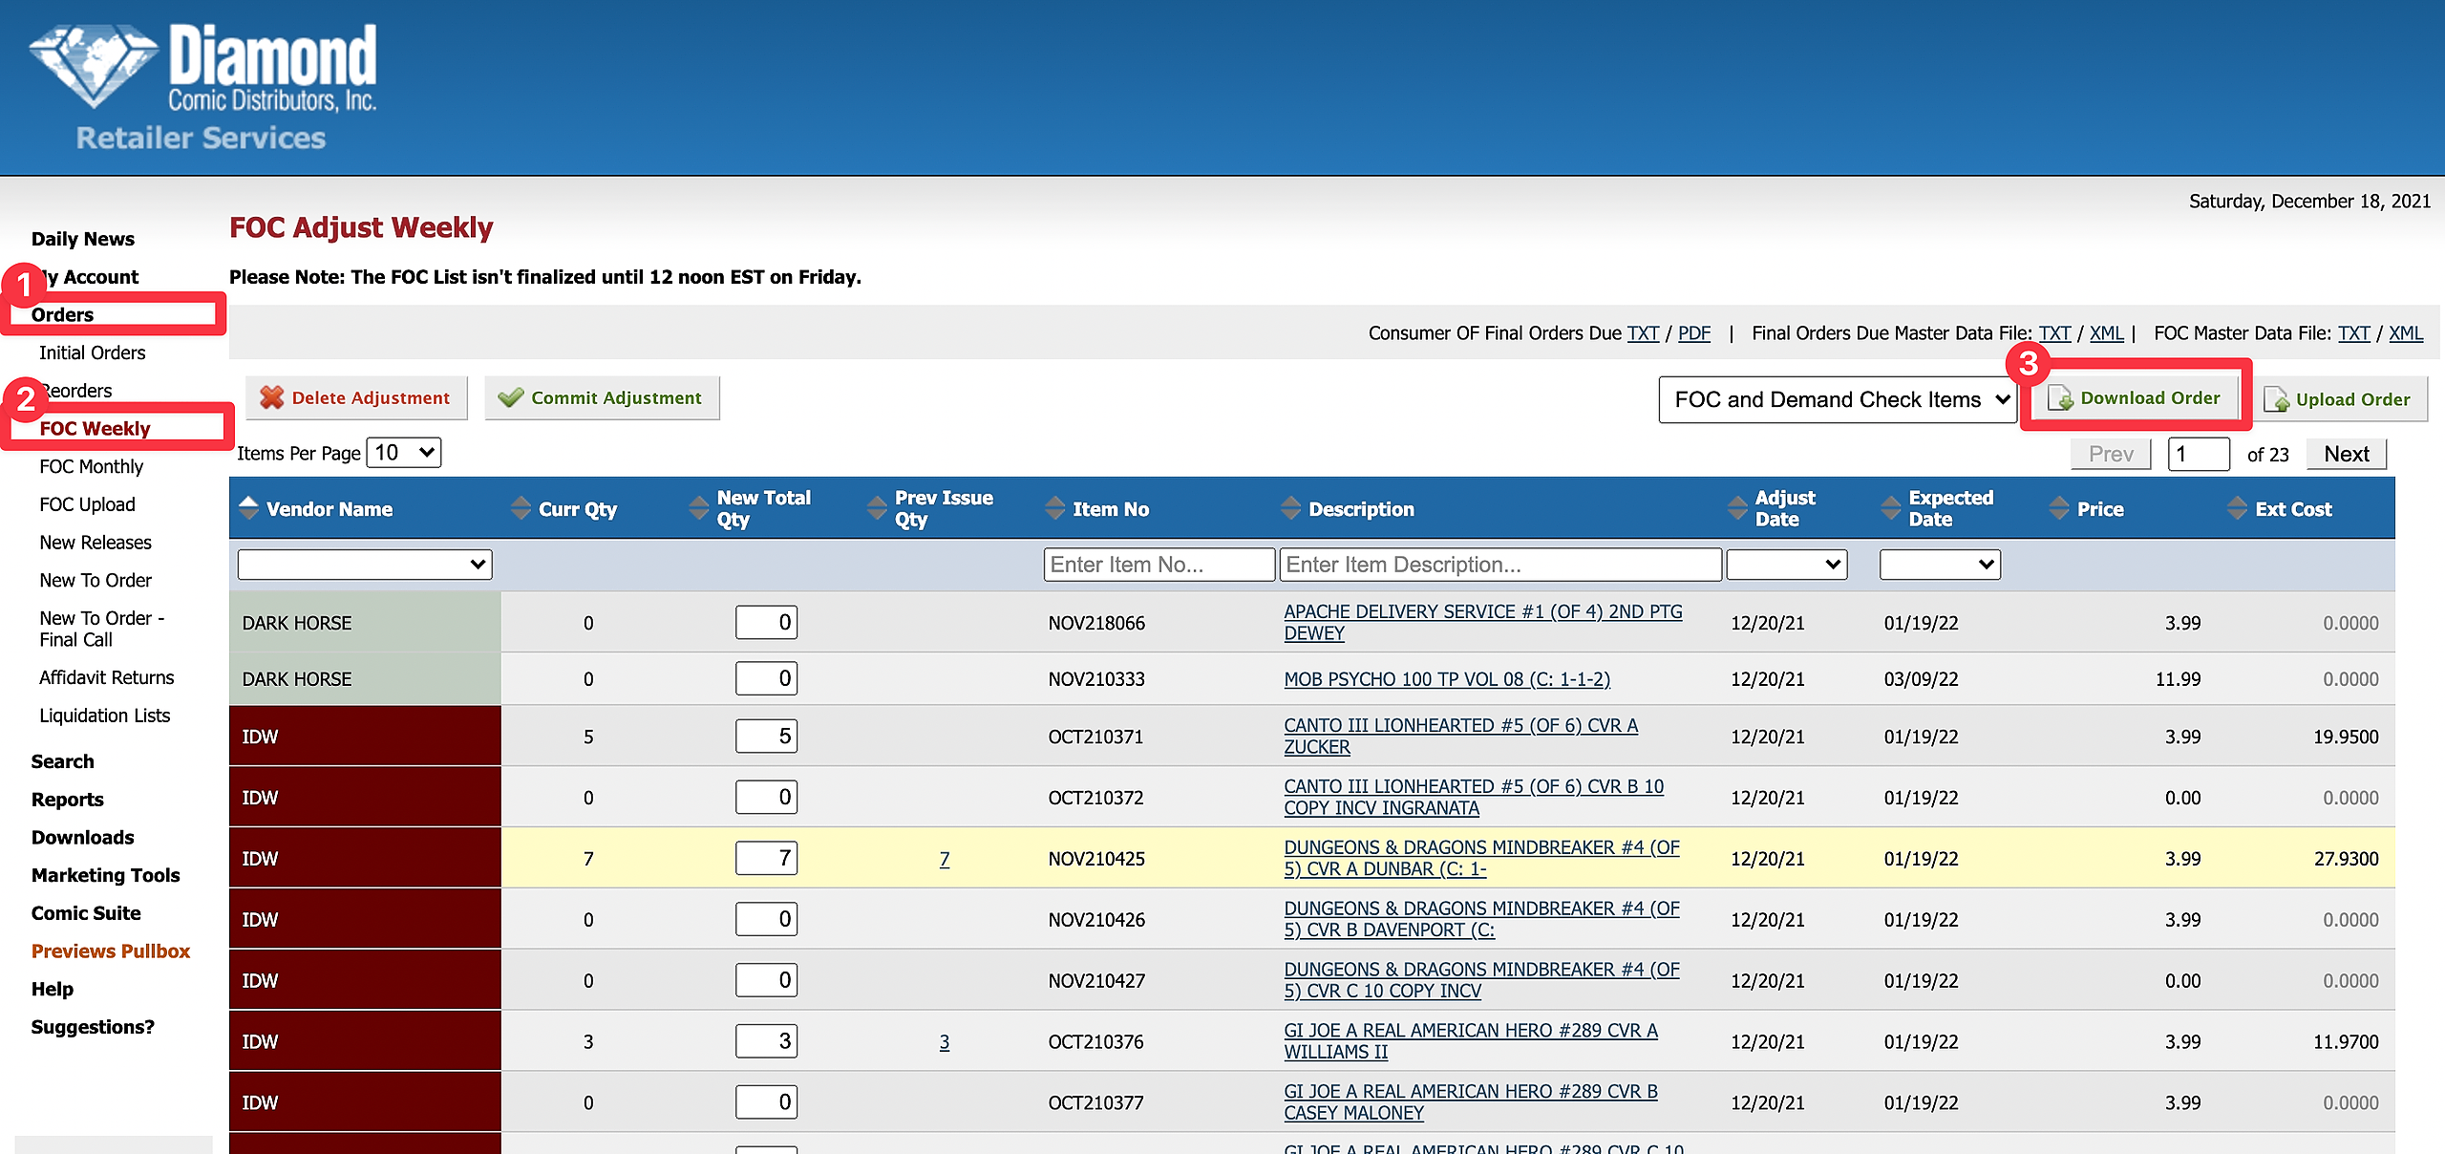The height and width of the screenshot is (1154, 2445).
Task: Open the Items Per Page dropdown
Action: 405,453
